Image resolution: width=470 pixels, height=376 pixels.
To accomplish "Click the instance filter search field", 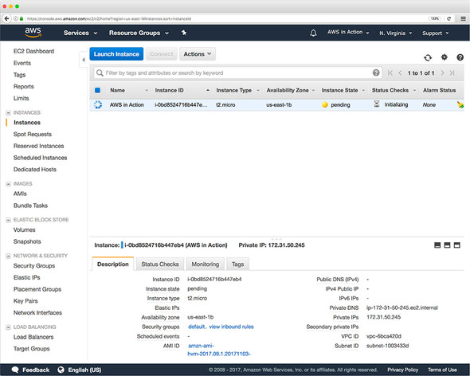I will click(x=237, y=72).
